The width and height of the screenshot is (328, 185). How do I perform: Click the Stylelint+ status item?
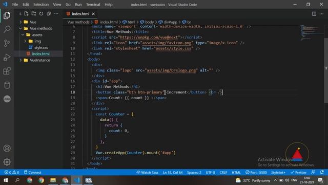pyautogui.click(x=278, y=173)
